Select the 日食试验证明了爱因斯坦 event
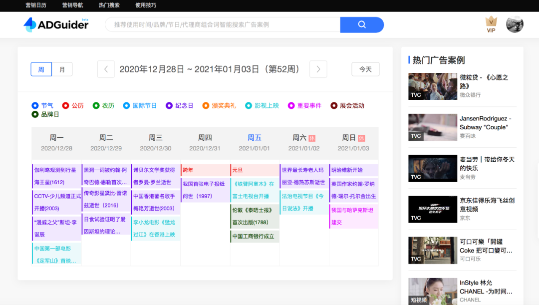The height and width of the screenshot is (305, 539). coord(106,225)
